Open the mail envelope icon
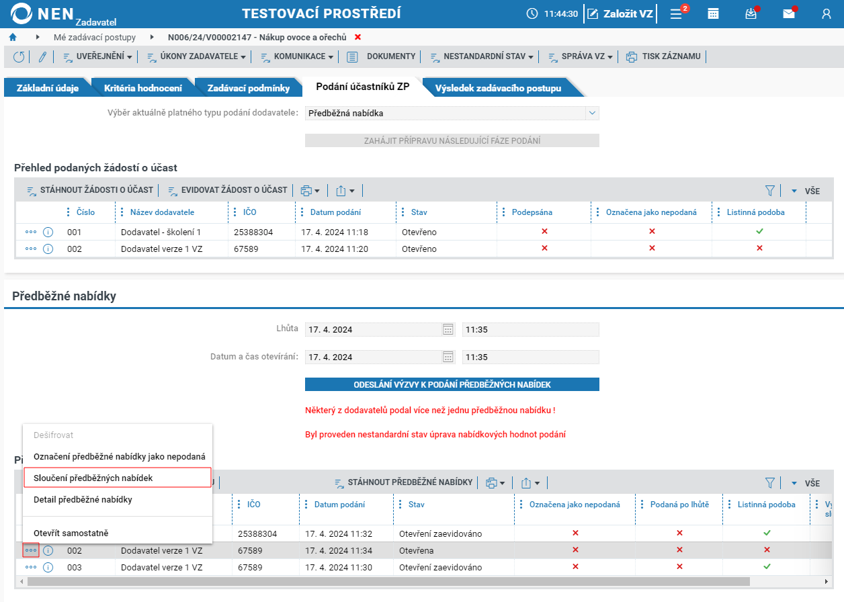 [x=789, y=13]
